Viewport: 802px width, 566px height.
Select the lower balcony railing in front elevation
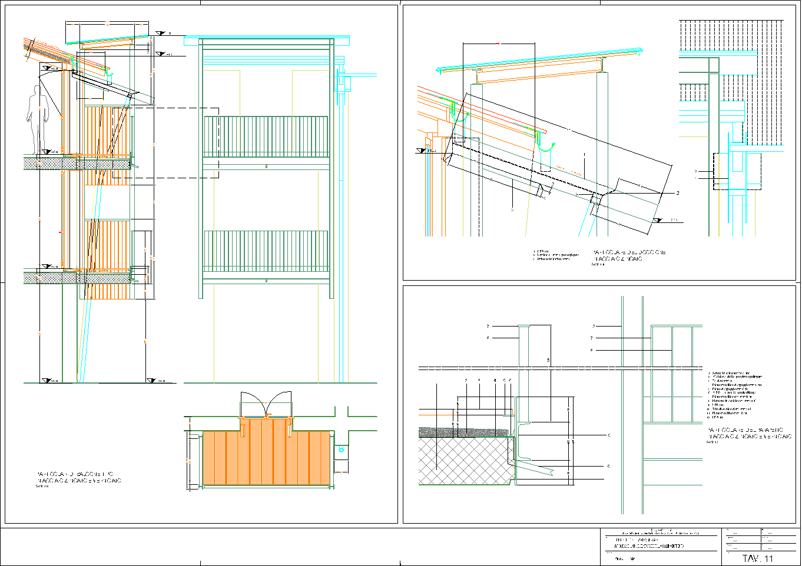pos(266,251)
